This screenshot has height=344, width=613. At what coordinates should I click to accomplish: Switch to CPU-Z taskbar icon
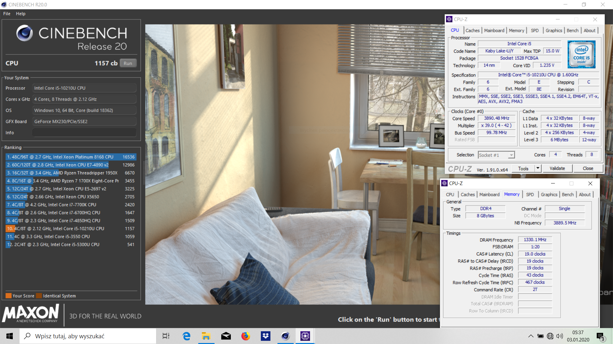305,336
